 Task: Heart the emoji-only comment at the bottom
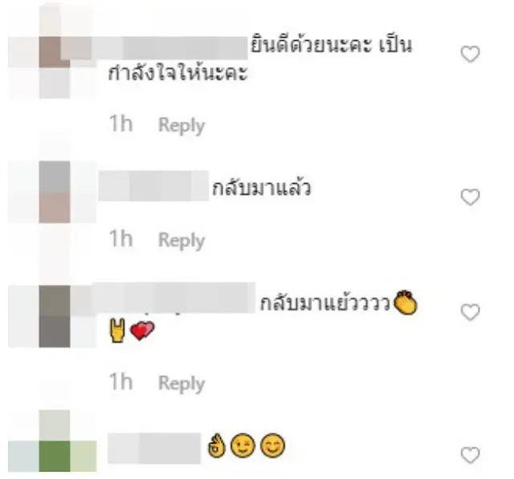(x=470, y=456)
